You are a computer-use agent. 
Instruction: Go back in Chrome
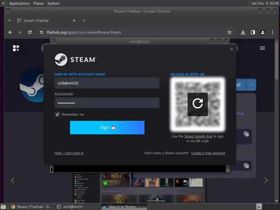tap(10, 32)
